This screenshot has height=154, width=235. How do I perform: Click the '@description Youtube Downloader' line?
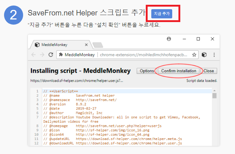[x=122, y=119]
